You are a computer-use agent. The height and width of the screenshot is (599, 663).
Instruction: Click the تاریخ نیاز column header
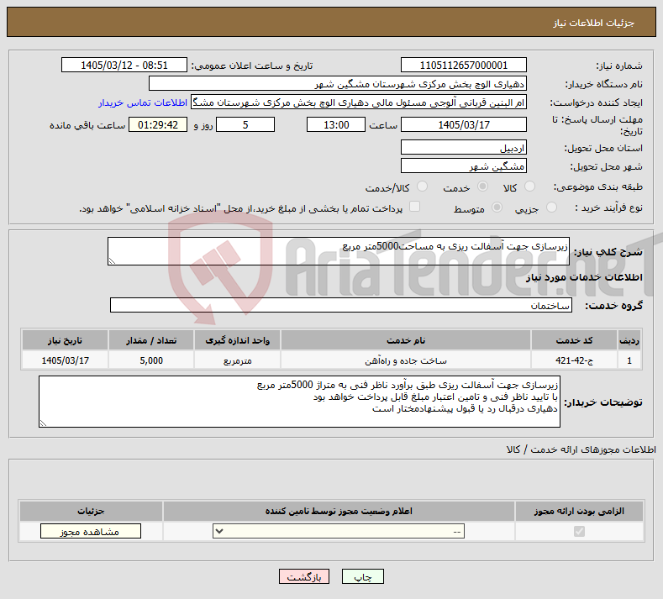pos(65,340)
